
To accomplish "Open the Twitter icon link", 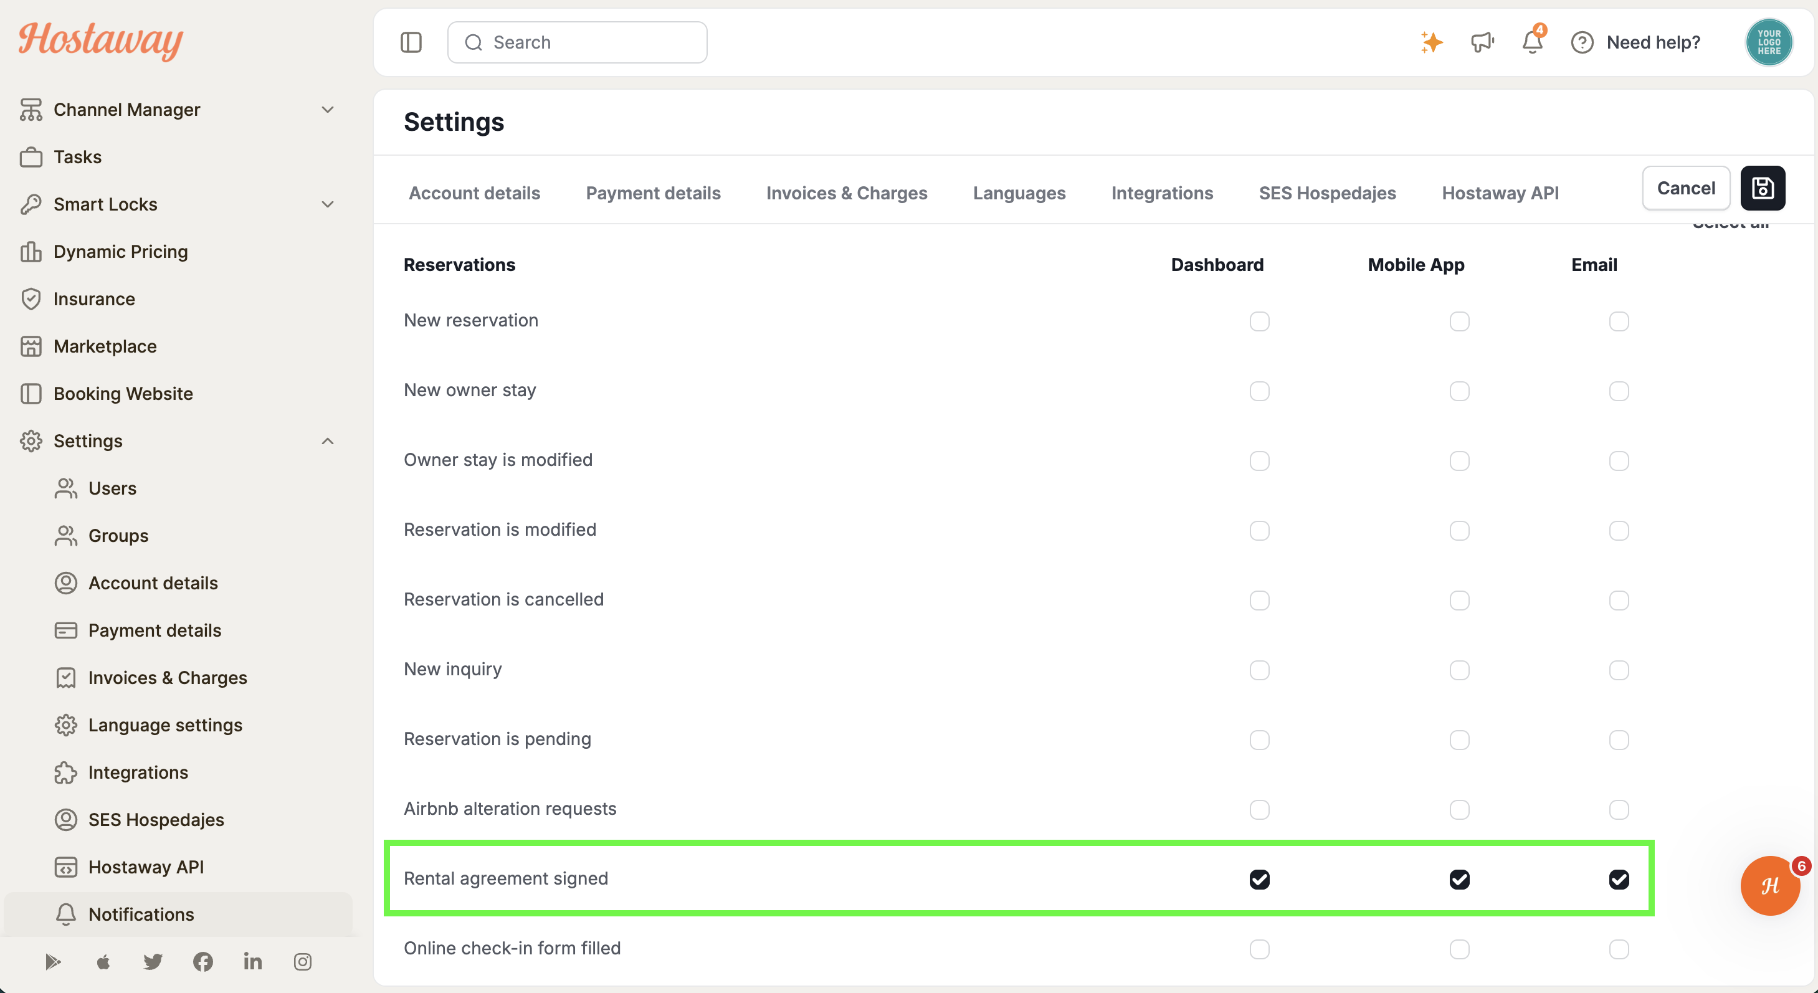I will (x=153, y=961).
